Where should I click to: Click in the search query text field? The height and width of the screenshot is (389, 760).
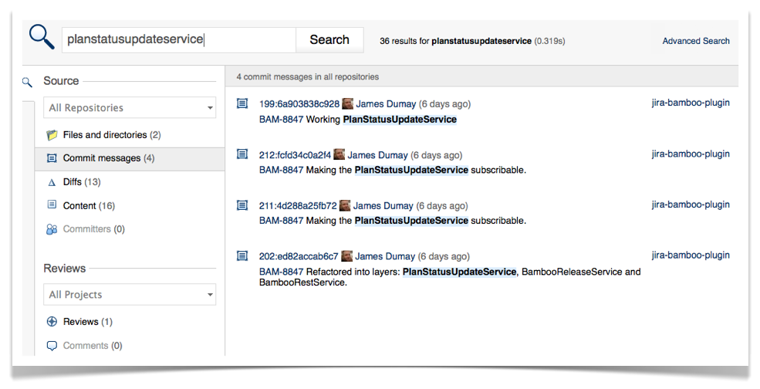(178, 40)
